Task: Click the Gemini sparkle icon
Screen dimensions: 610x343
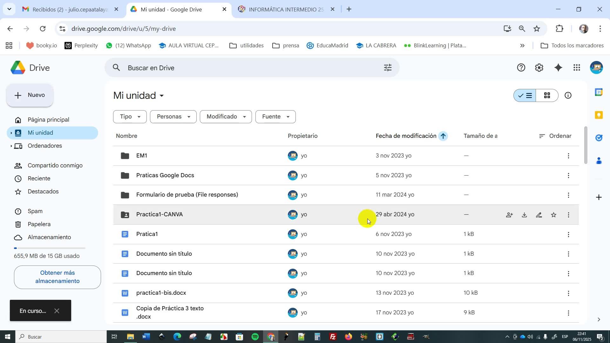Action: [558, 68]
